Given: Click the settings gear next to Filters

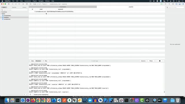Looking at the screenshot, I should click(160, 61).
